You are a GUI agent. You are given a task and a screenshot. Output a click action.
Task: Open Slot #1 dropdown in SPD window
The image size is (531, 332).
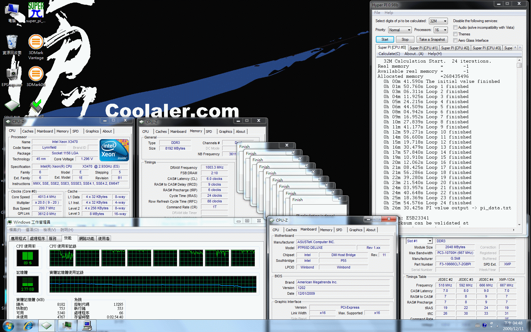click(419, 241)
